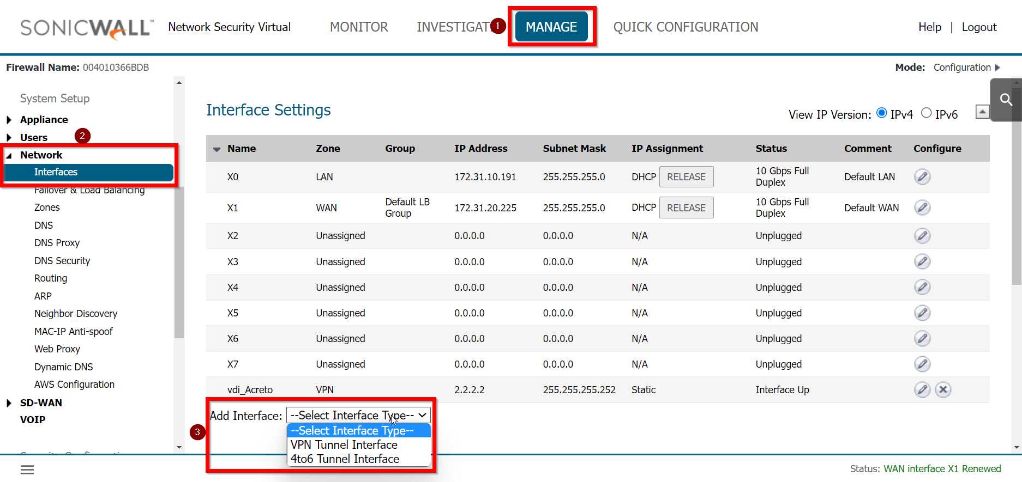Open DNS Proxy settings
Screen dimensions: 1022x482
[x=57, y=243]
